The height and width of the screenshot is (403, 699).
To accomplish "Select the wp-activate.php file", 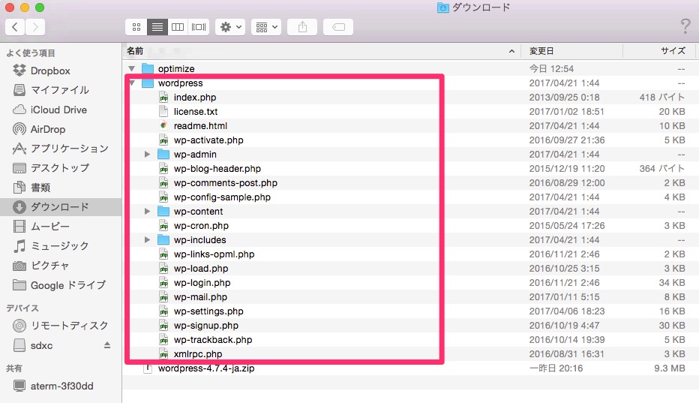I will [x=208, y=140].
